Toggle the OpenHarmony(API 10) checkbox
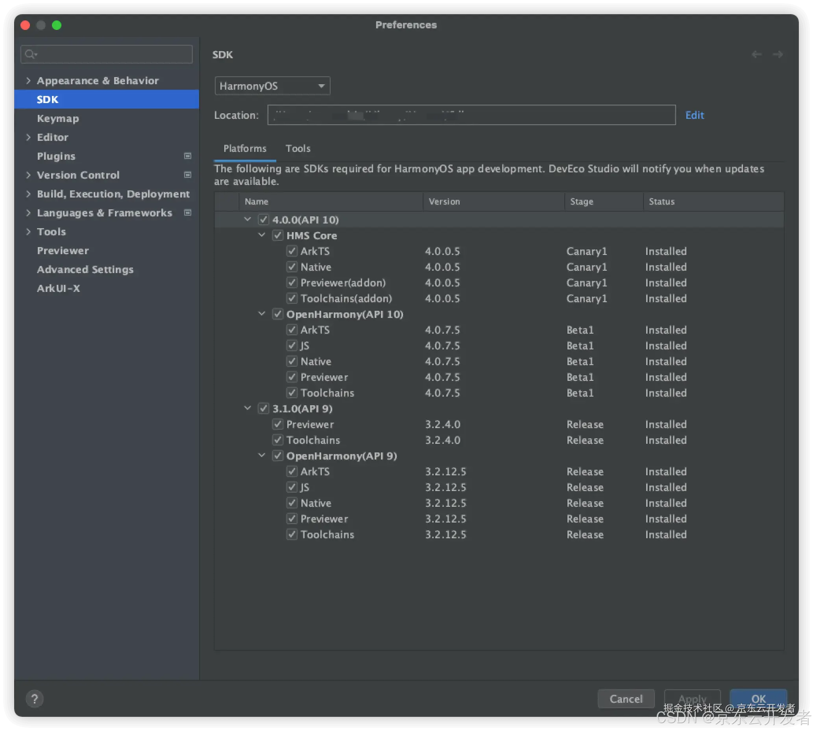Screen dimensions: 813x731 pyautogui.click(x=277, y=314)
